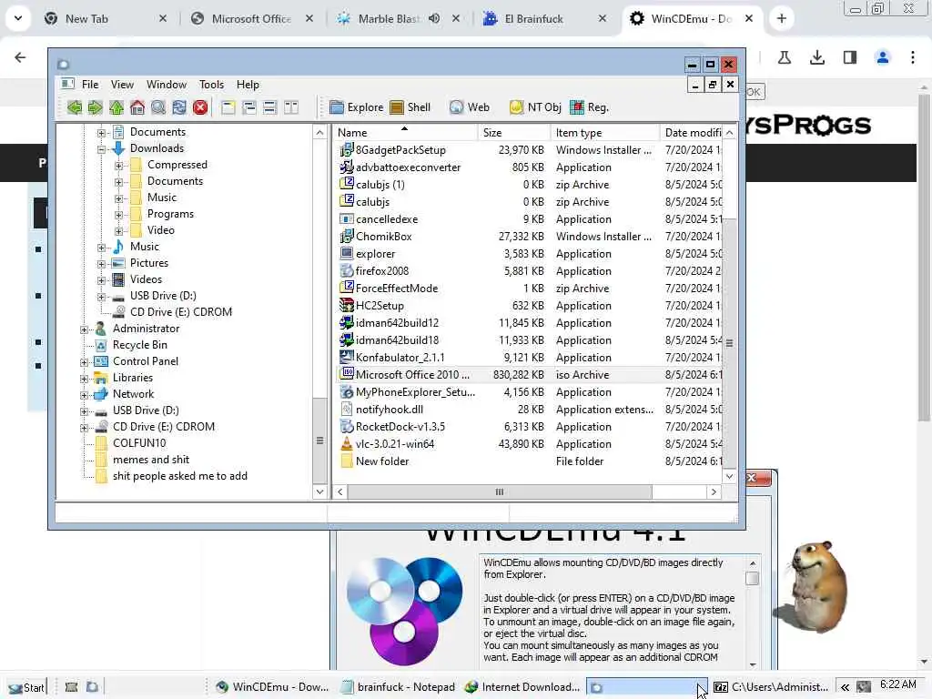Switch to the Microsoft Office browser tab
The image size is (932, 699).
(251, 19)
